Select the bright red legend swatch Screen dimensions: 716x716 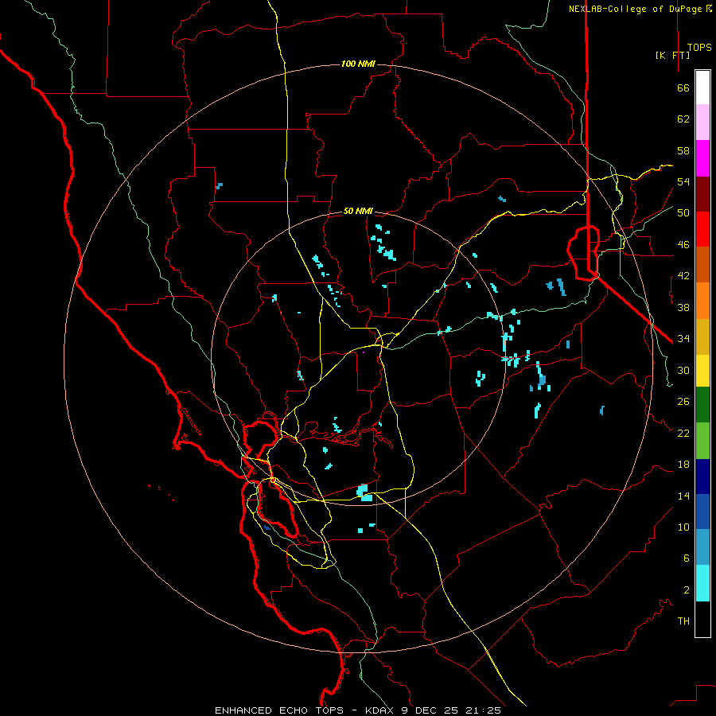pyautogui.click(x=702, y=229)
